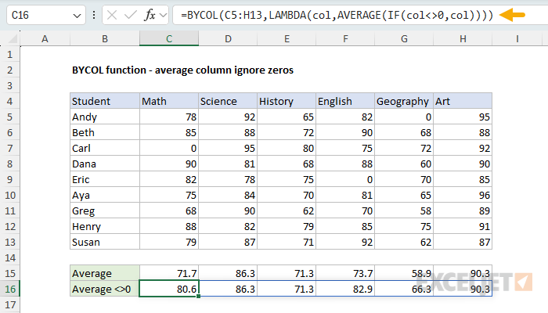Open the Insert Function fx button
Screen dimensions: 548x313
[150, 15]
